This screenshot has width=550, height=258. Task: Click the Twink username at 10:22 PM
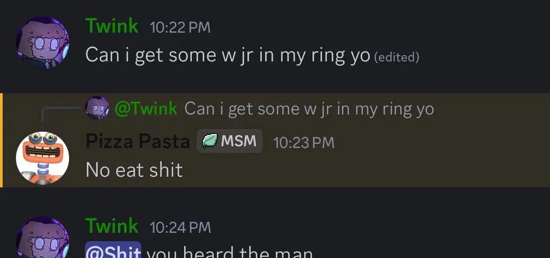[x=112, y=26]
